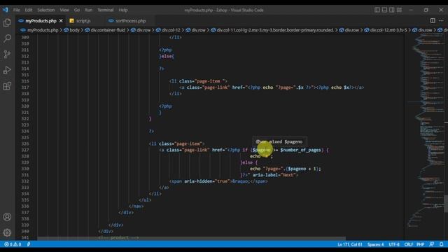This screenshot has width=448, height=252.
Task: Show errors and warnings in status bar
Action: point(13,244)
